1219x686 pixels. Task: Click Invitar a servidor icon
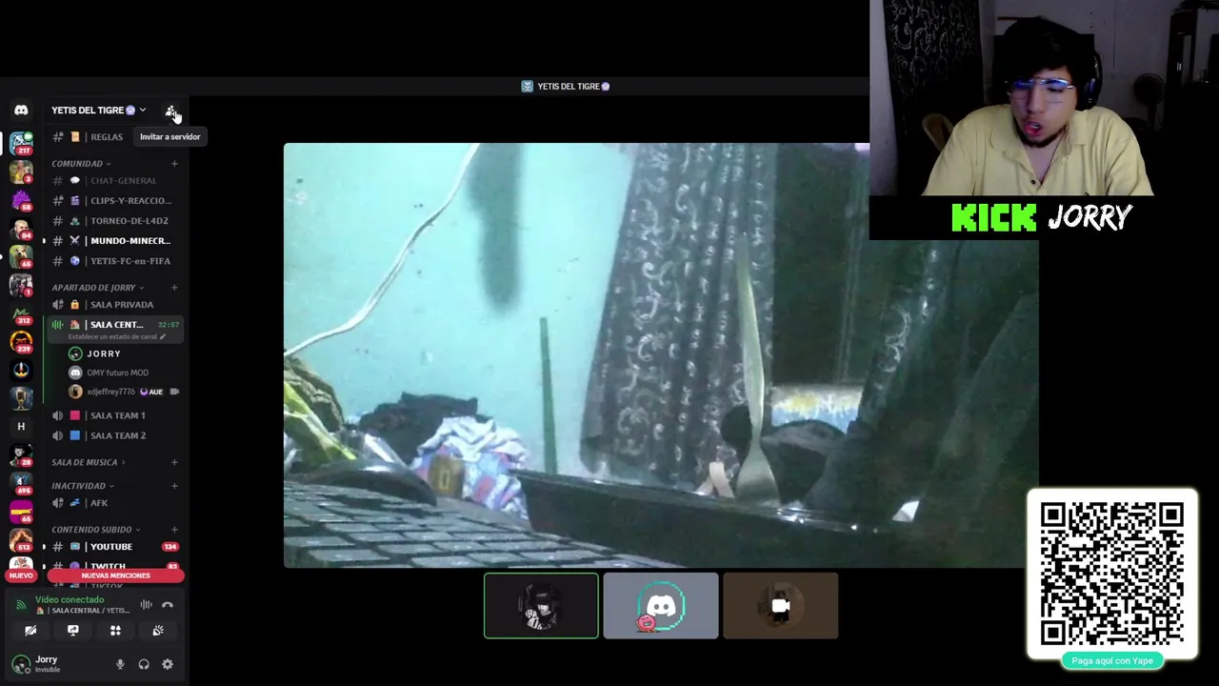click(170, 111)
